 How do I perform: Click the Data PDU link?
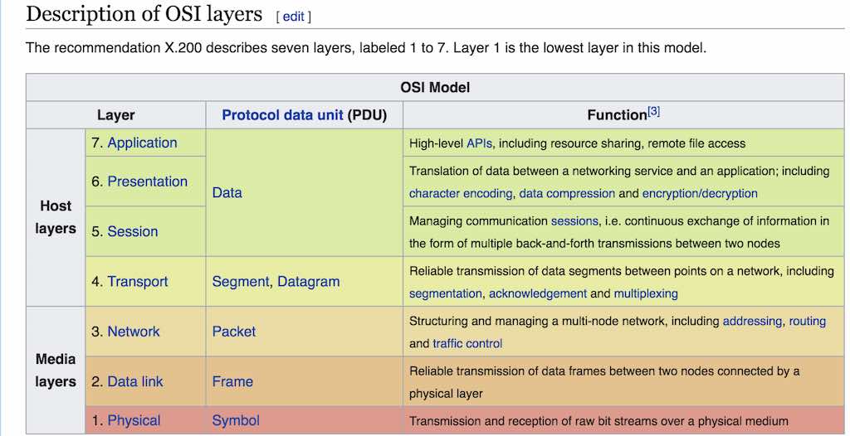tap(227, 192)
